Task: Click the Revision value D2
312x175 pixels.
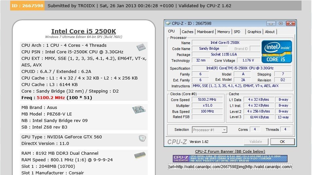Action: 283,80
